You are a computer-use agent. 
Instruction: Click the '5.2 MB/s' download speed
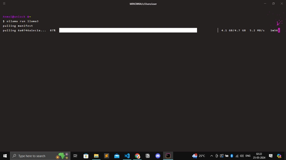click(257, 30)
